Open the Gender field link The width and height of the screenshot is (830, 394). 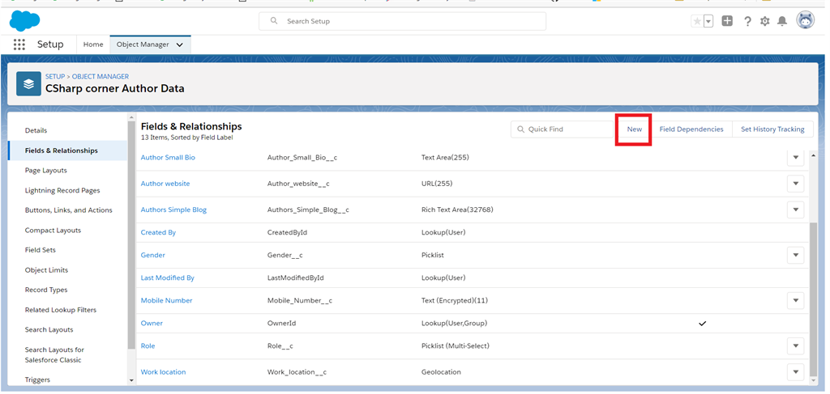point(153,255)
